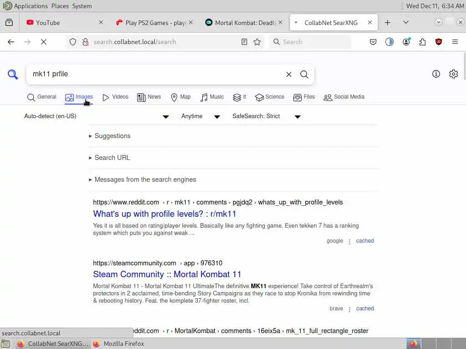
Task: List all tabs via the chevron
Action: tap(406, 23)
